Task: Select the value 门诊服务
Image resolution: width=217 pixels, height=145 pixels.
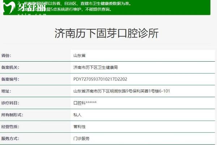Action: (x=81, y=138)
